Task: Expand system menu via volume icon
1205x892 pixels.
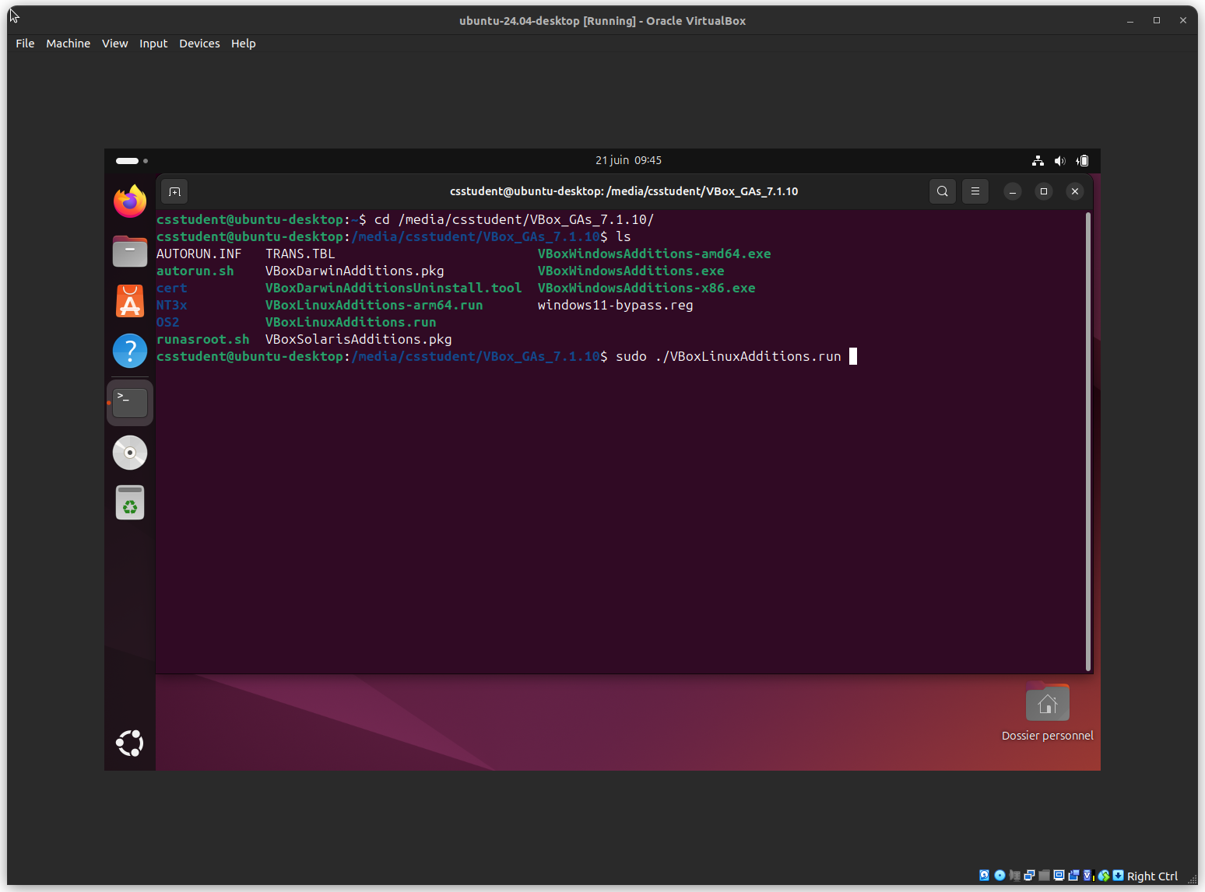Action: (1059, 161)
